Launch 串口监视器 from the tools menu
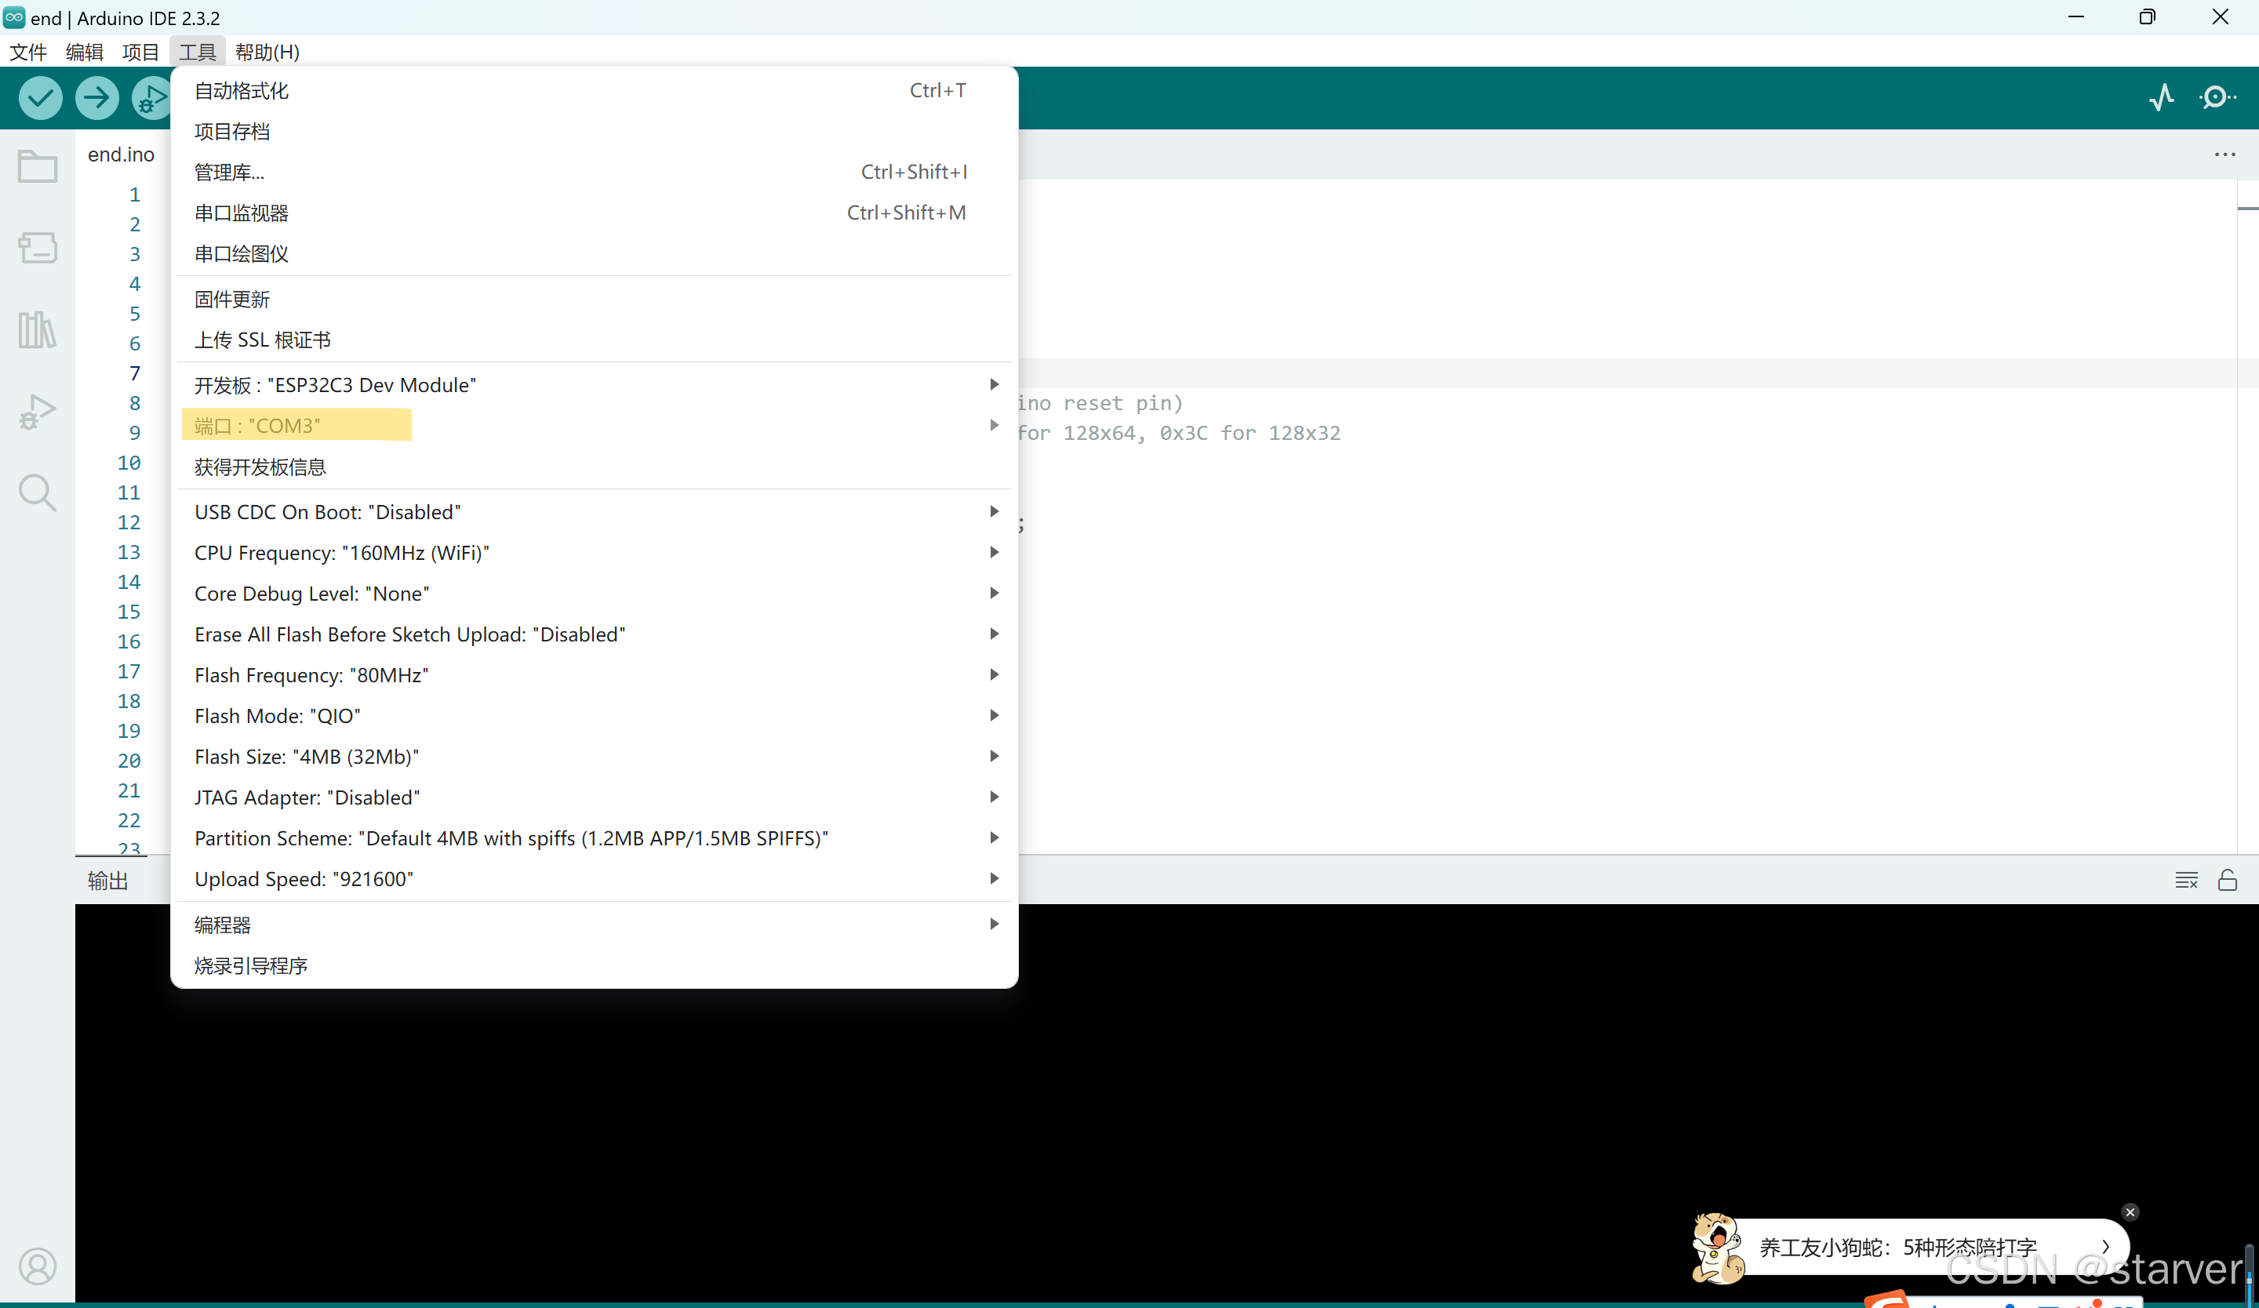This screenshot has width=2259, height=1308. 595,213
